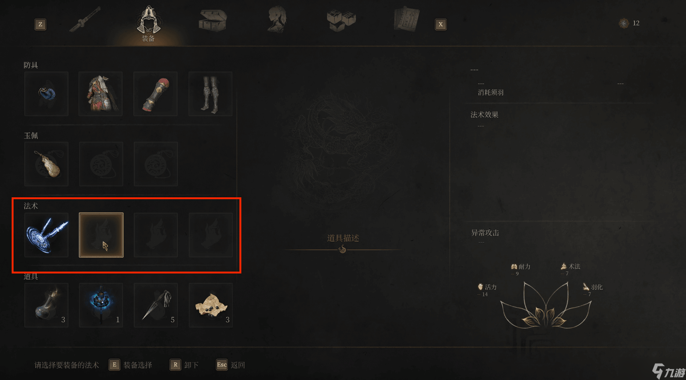The height and width of the screenshot is (380, 686).
Task: Click the highlighted empty spell slot
Action: pos(101,235)
